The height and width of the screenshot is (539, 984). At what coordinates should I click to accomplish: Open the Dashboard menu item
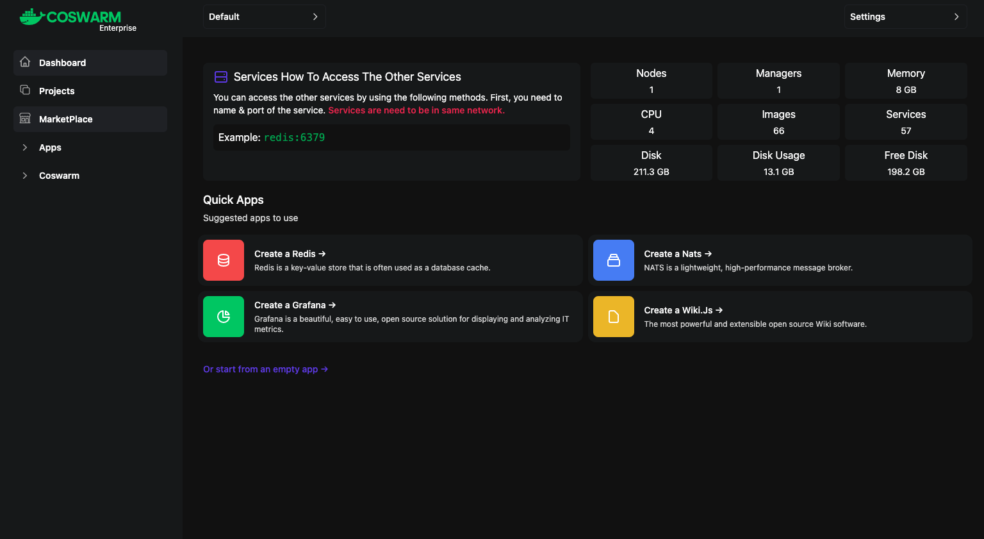coord(90,63)
